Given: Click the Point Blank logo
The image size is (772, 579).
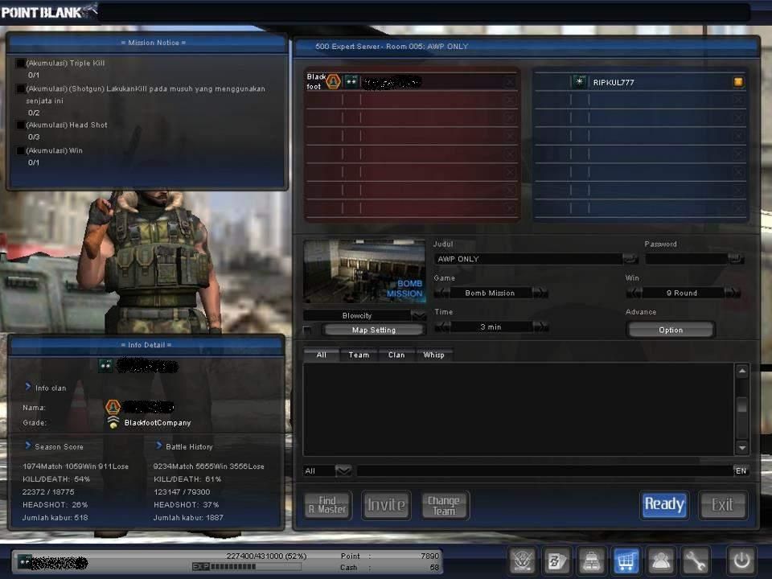Looking at the screenshot, I should point(49,12).
